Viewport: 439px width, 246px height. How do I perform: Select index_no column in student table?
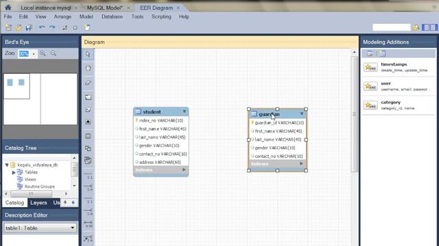(161, 120)
